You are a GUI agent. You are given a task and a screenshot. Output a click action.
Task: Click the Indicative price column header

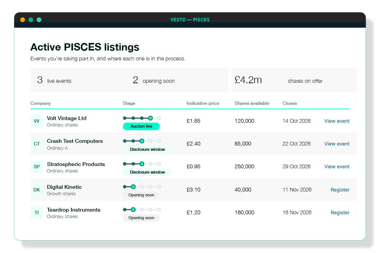coord(203,103)
